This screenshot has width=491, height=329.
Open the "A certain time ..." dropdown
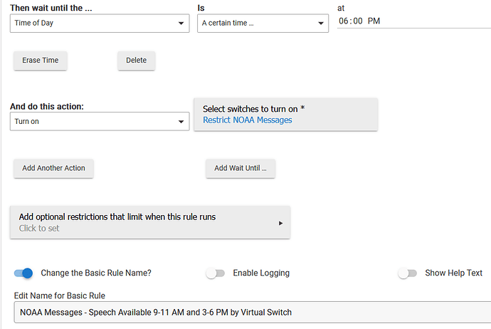(262, 23)
